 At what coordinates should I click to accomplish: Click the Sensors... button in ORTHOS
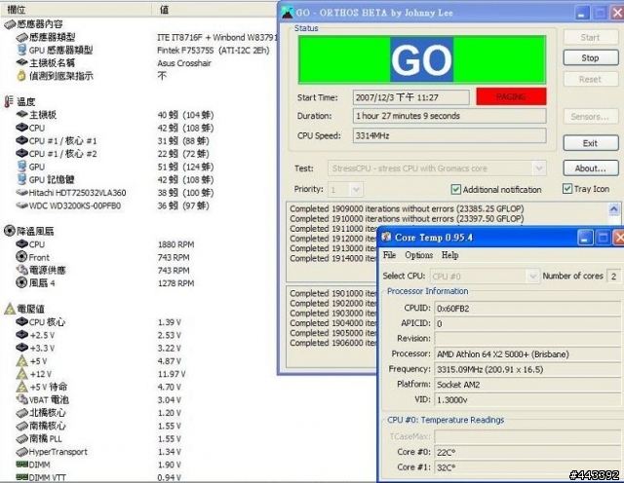pyautogui.click(x=591, y=117)
